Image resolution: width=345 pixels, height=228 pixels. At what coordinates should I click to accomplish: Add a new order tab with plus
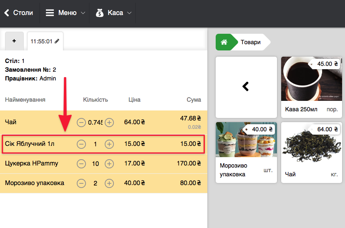(x=14, y=41)
